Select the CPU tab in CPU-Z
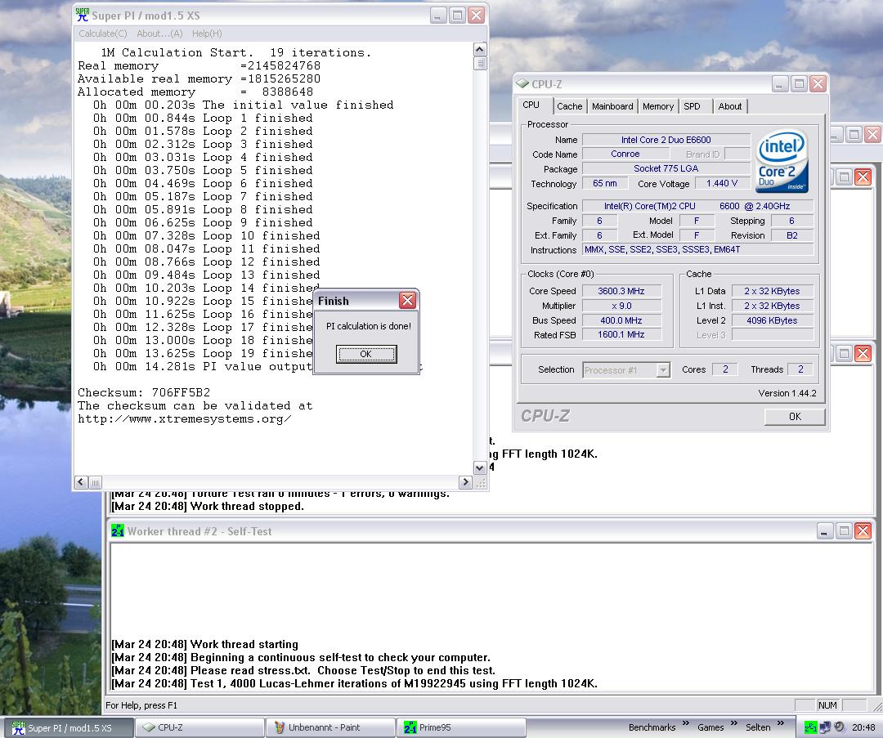This screenshot has height=738, width=883. 531,105
